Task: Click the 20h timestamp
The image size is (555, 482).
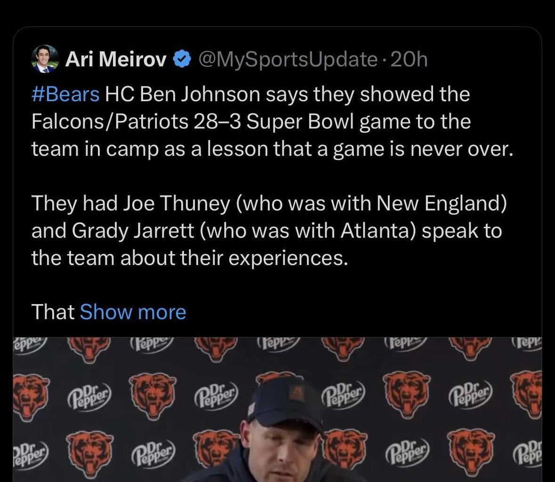Action: 409,59
